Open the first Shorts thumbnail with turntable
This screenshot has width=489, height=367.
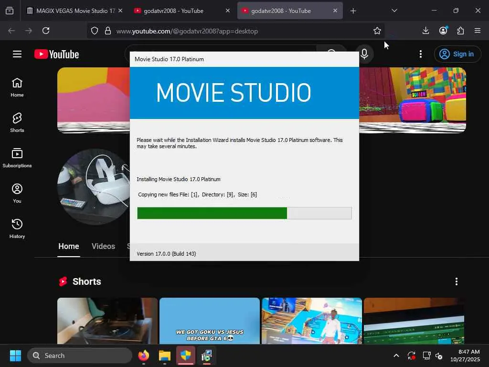tap(107, 321)
